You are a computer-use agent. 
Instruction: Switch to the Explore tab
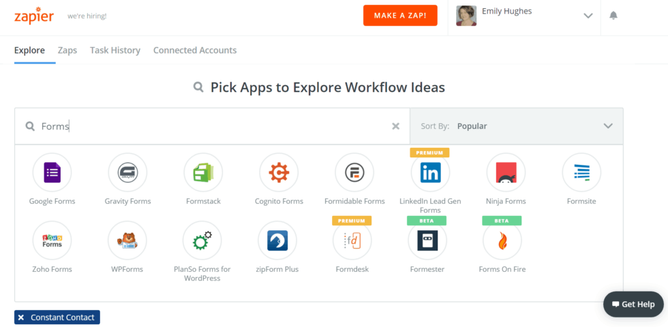(x=29, y=50)
